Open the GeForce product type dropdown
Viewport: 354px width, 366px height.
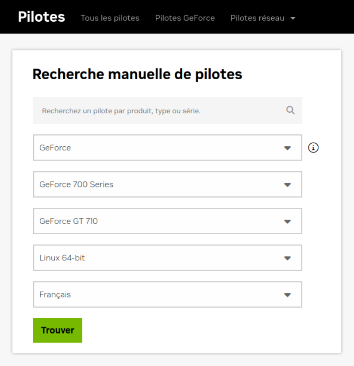point(167,148)
